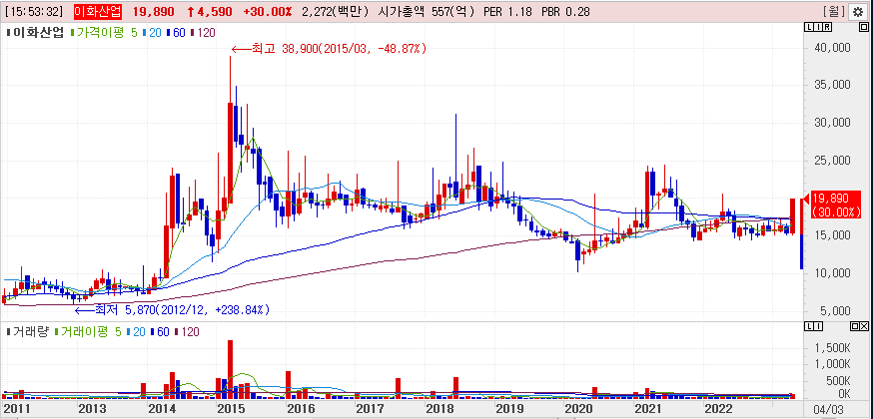Click the L button on volume pane
The height and width of the screenshot is (419, 873).
[809, 326]
